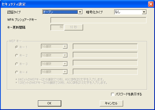Expand the 暗号化タイプ dropdown showing なし

coord(130,12)
